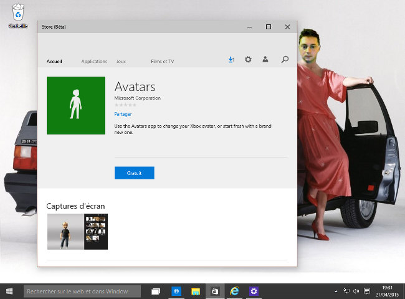Image resolution: width=405 pixels, height=299 pixels.
Task: Click the green Avatars app tile
Action: (76, 105)
